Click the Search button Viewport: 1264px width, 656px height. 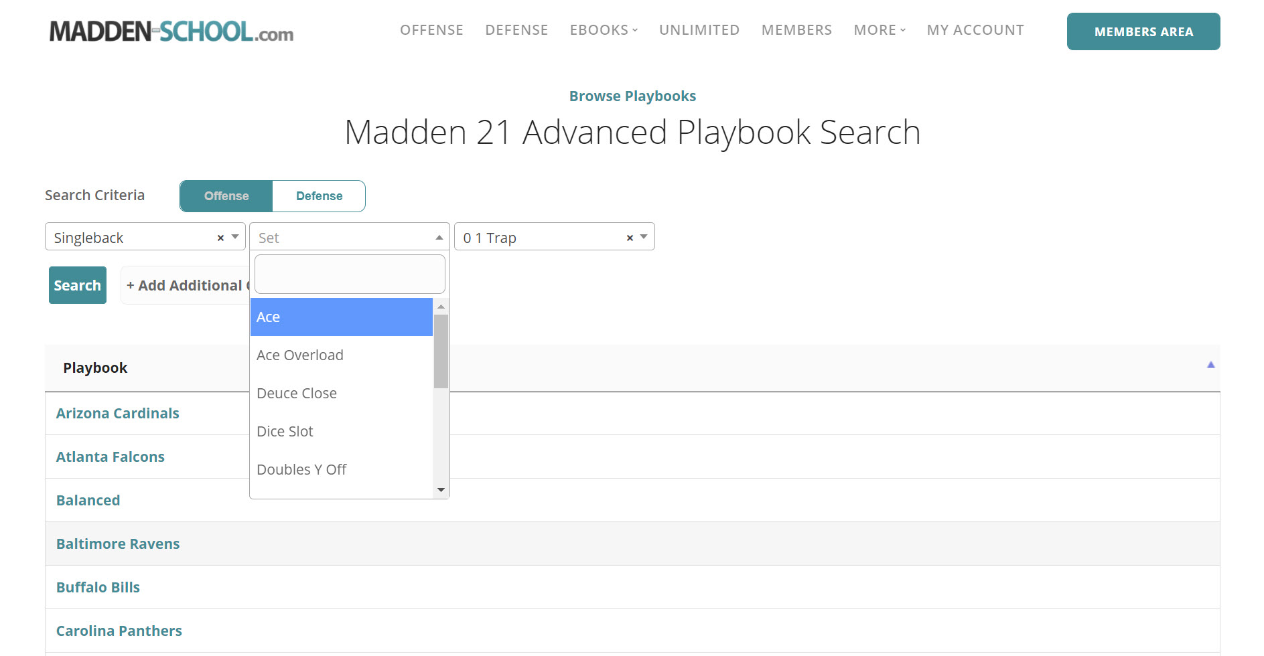pos(78,285)
